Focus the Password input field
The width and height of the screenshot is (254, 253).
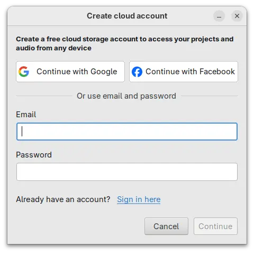point(127,172)
